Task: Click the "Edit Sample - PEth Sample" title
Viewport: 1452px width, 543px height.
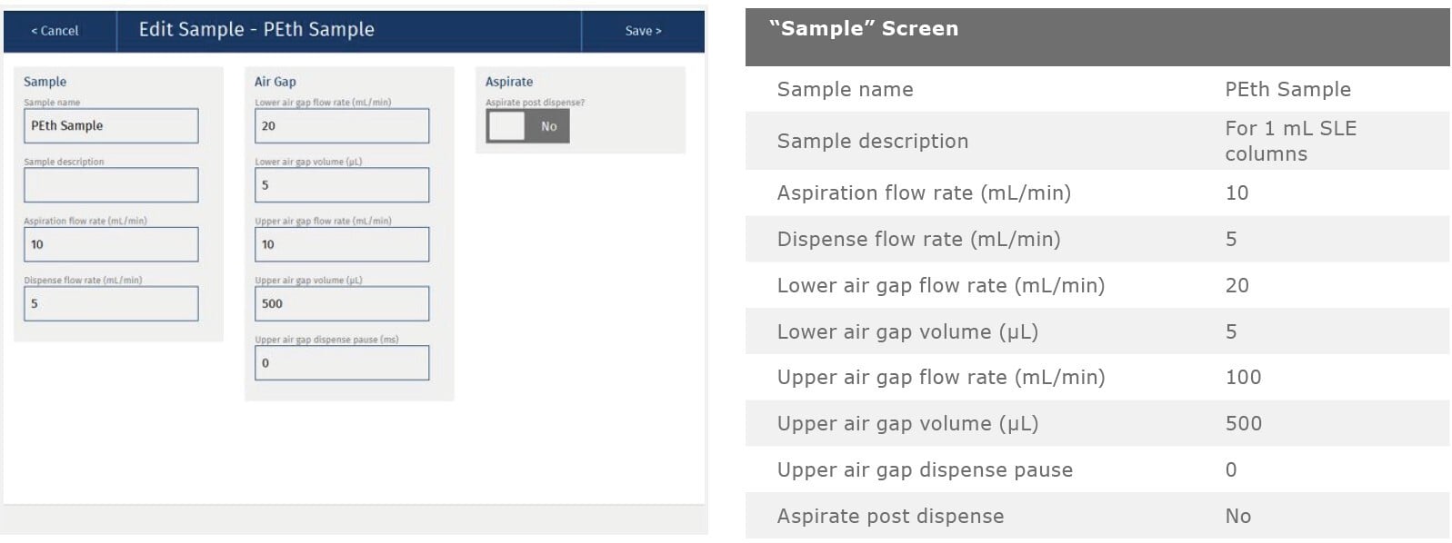Action: click(256, 30)
